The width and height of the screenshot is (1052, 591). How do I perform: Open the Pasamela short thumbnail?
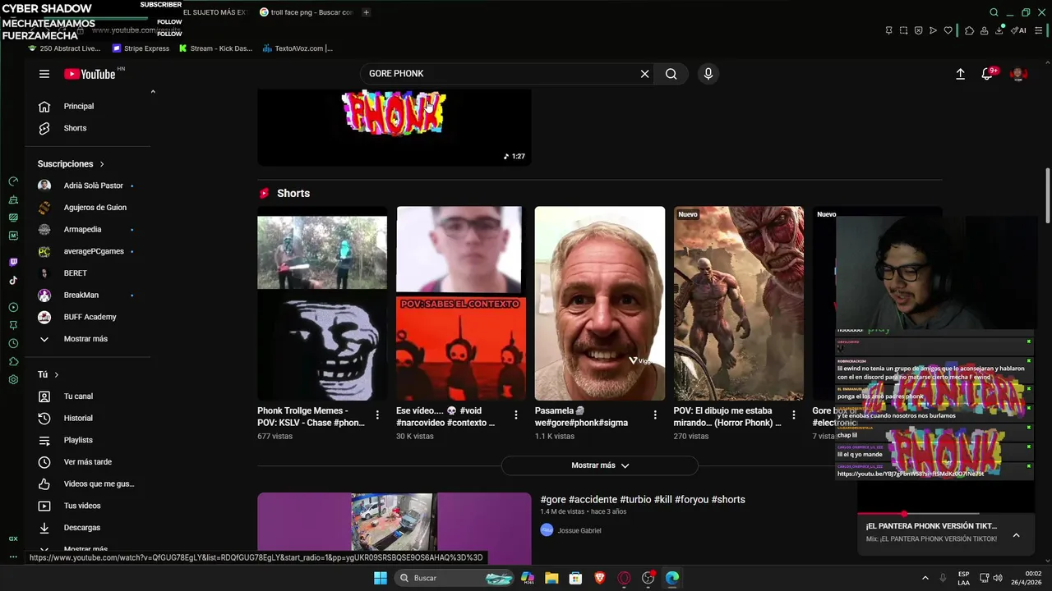(600, 304)
